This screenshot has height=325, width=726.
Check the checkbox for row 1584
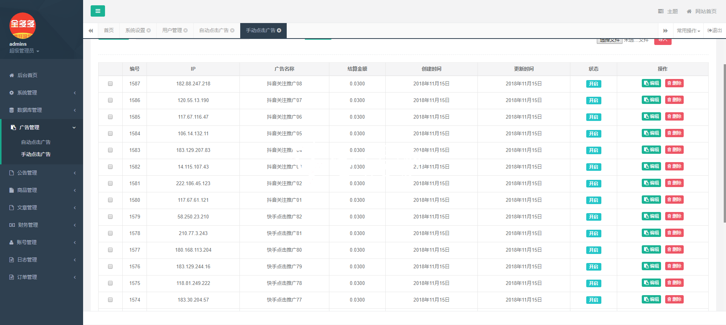pyautogui.click(x=110, y=133)
